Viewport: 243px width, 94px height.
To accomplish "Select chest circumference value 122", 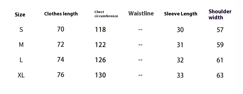I will click(100, 45).
